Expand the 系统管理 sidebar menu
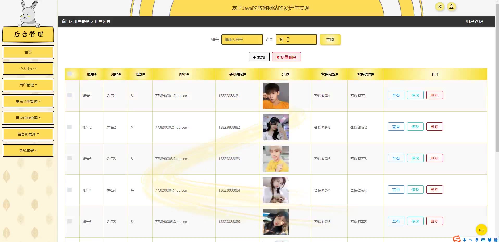The width and height of the screenshot is (499, 242). [x=28, y=151]
